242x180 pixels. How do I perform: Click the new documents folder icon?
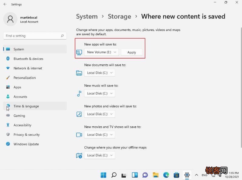(79, 73)
